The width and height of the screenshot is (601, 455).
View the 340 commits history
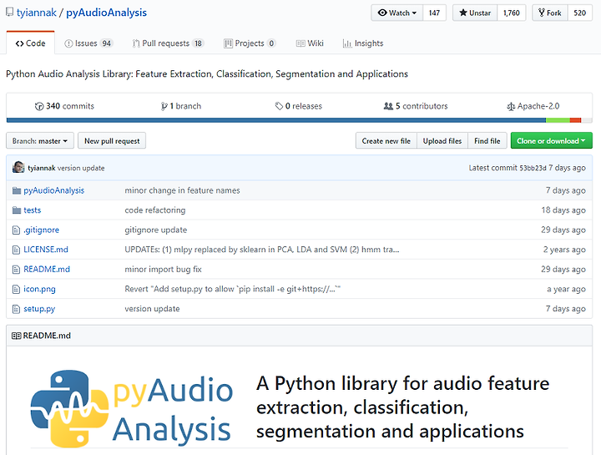[x=64, y=106]
